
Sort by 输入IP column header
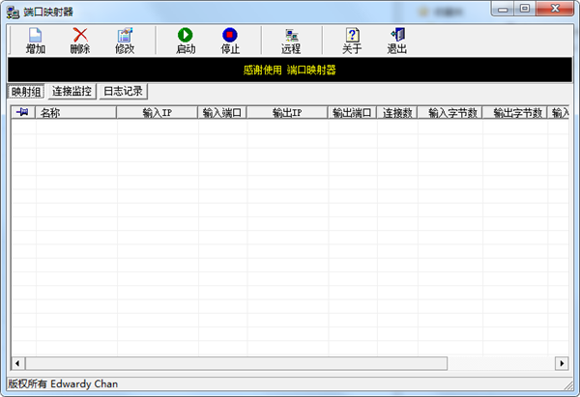(x=157, y=113)
